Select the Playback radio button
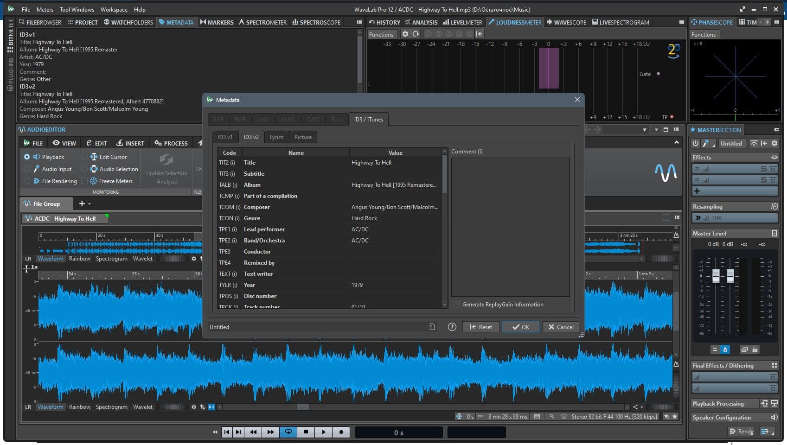Image resolution: width=787 pixels, height=445 pixels. click(x=27, y=157)
